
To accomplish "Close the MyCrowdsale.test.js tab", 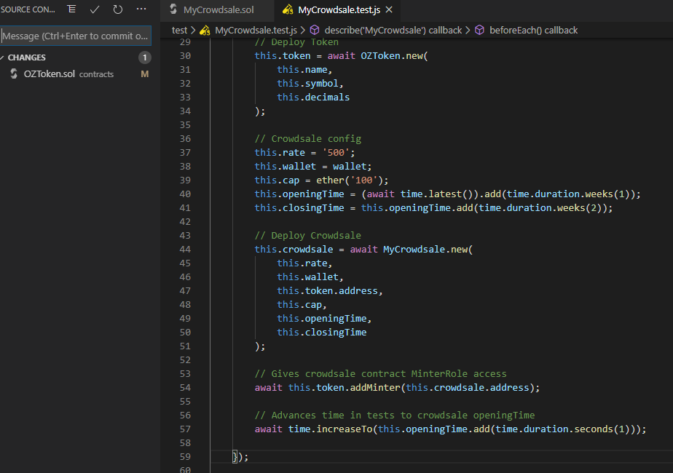I will [388, 10].
